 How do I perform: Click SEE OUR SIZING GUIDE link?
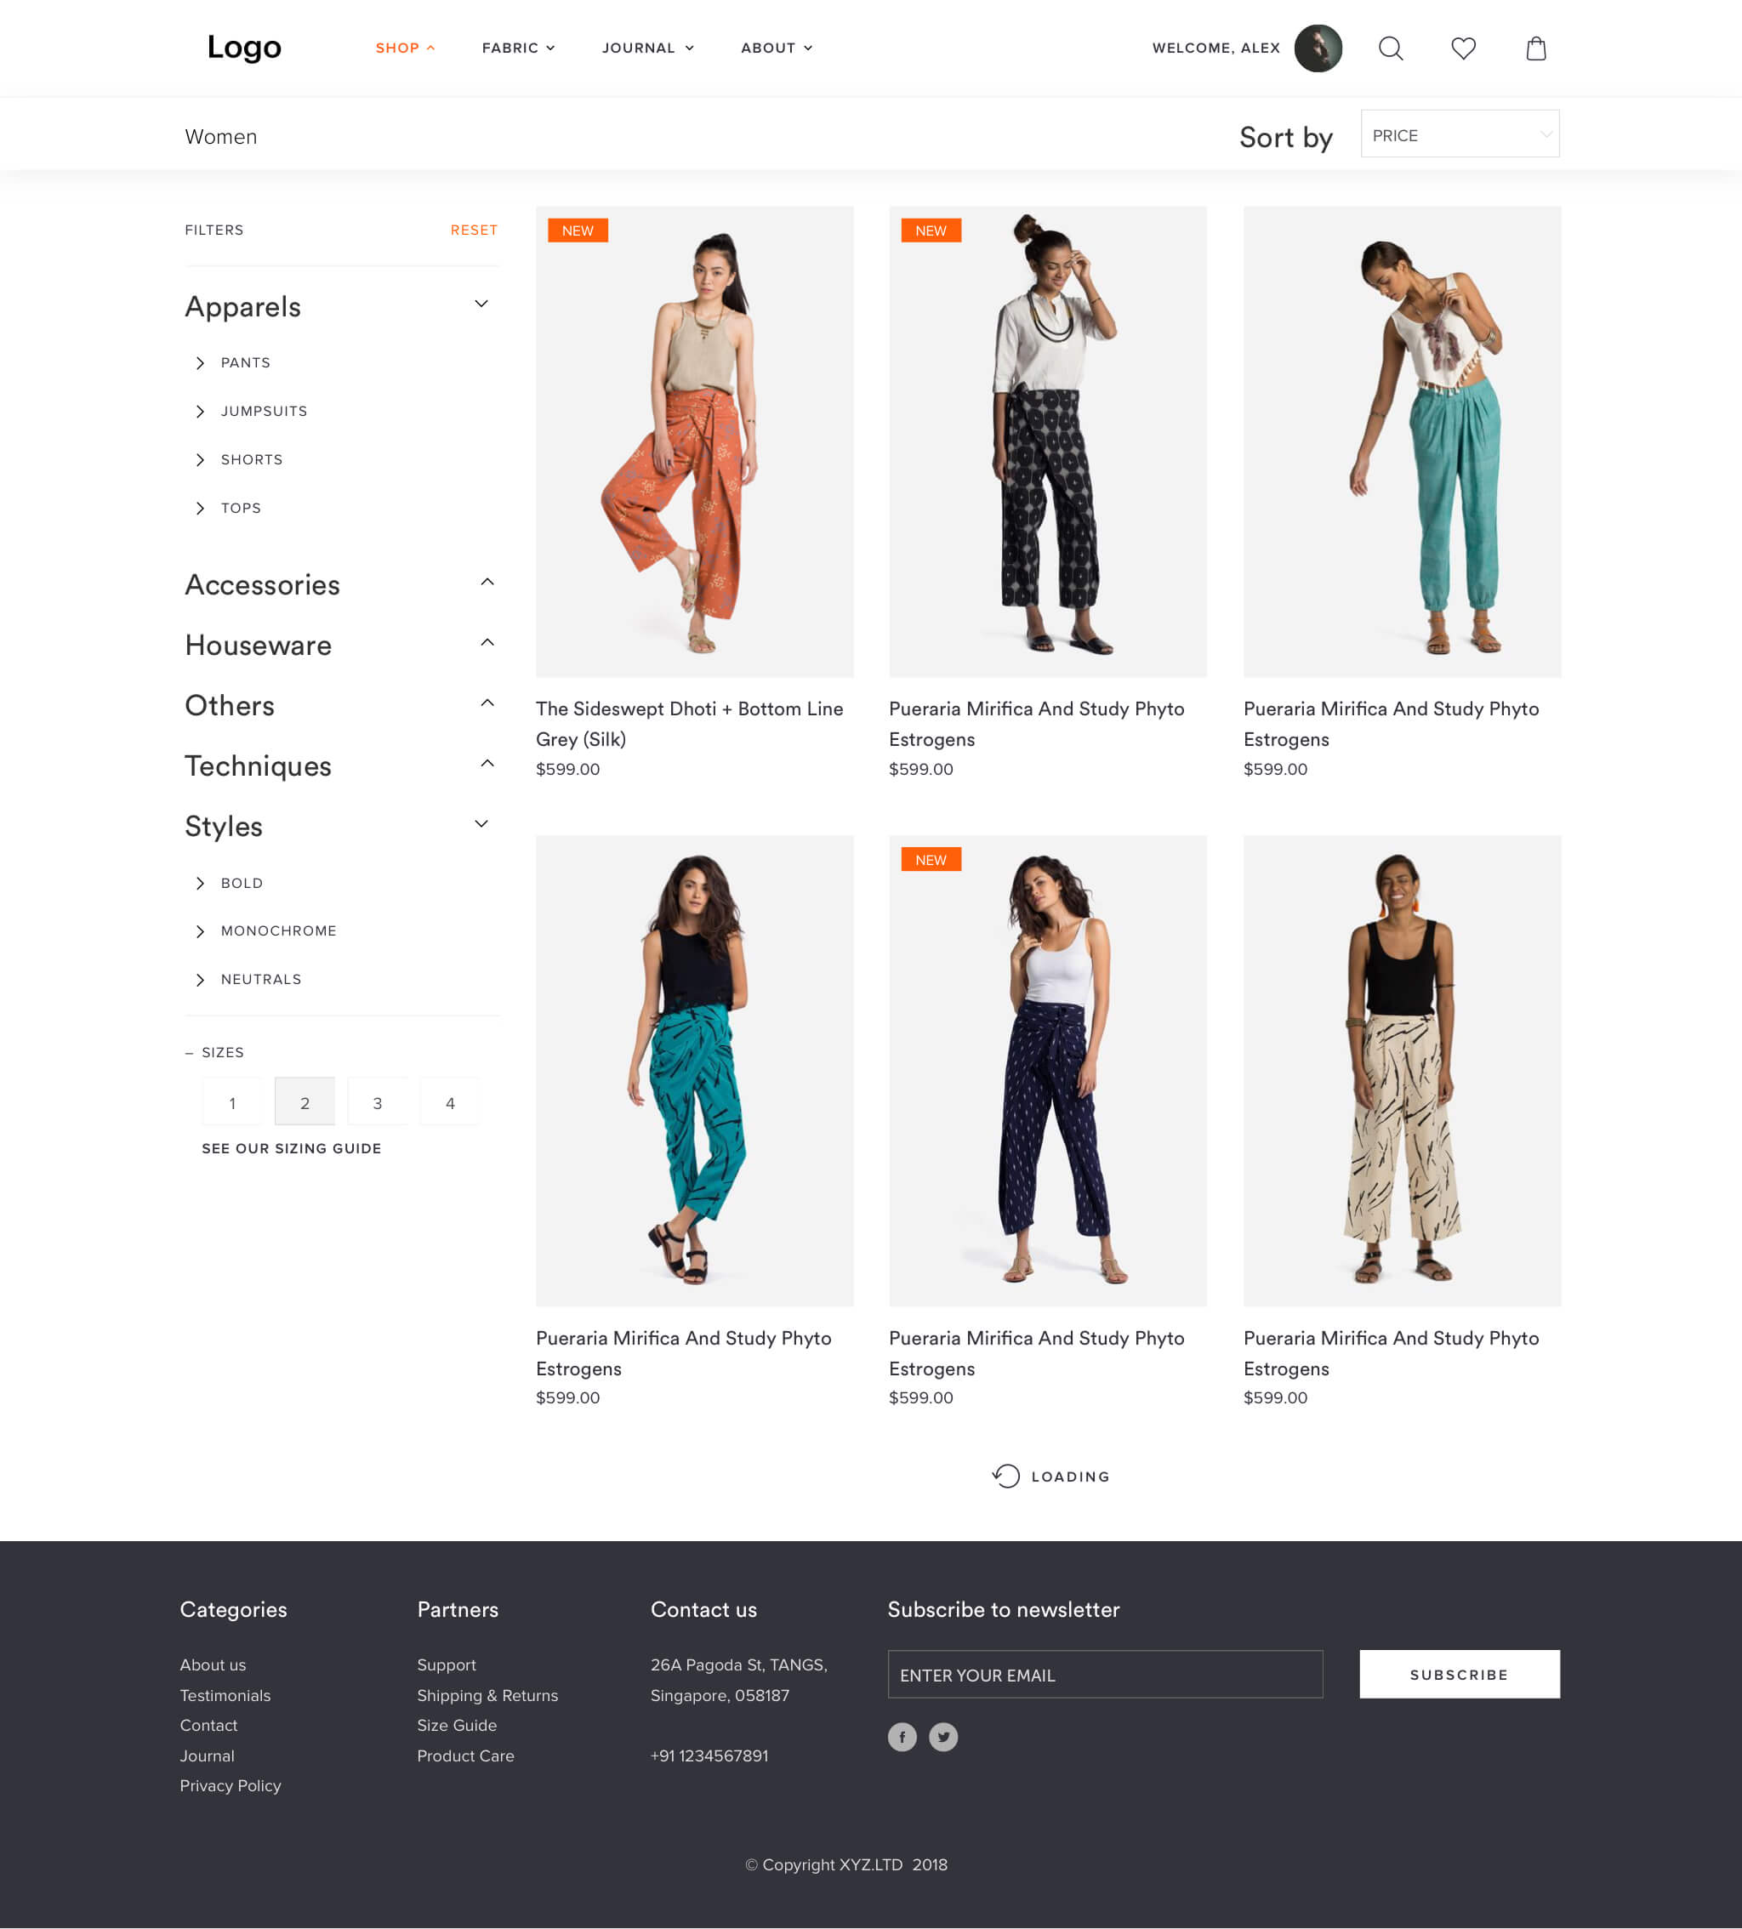point(291,1147)
